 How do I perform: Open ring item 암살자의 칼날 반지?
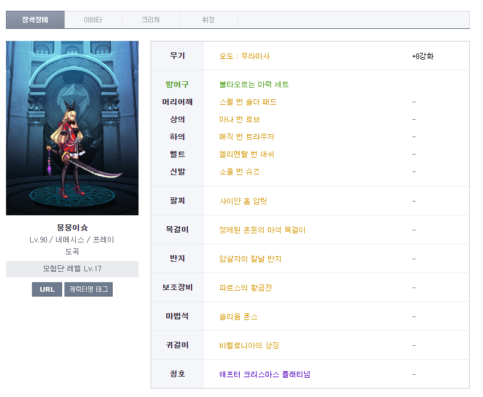250,259
